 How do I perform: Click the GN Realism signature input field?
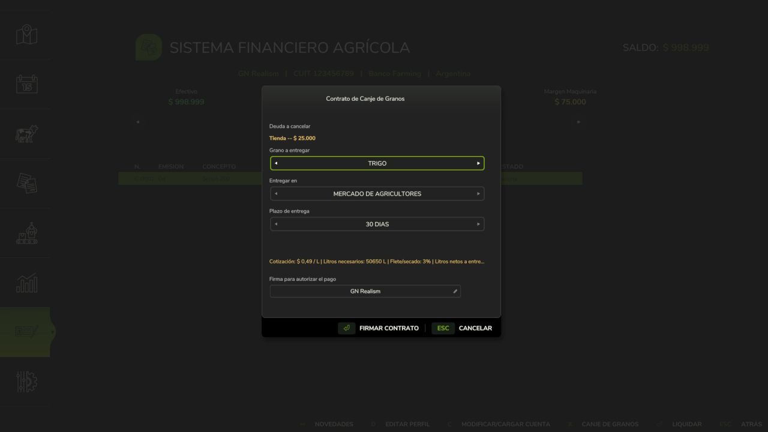[365, 292]
